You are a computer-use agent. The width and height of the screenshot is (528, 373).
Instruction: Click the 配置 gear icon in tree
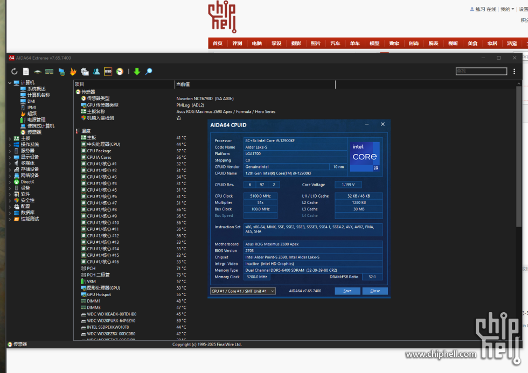tap(16, 207)
